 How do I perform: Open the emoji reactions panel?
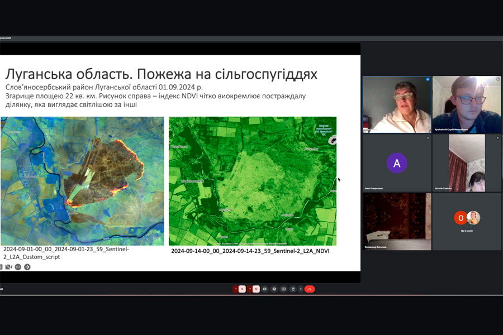click(x=274, y=289)
